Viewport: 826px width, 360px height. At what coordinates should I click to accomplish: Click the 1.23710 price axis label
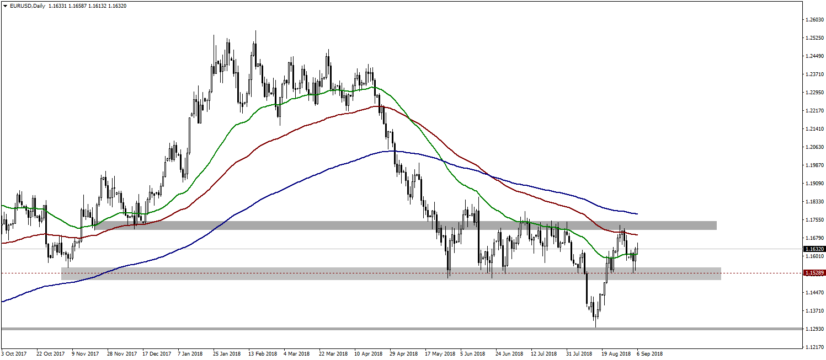pos(814,74)
